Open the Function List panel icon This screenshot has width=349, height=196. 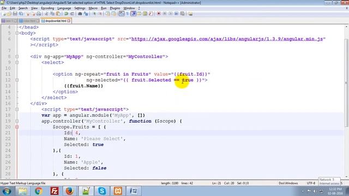coord(151,14)
